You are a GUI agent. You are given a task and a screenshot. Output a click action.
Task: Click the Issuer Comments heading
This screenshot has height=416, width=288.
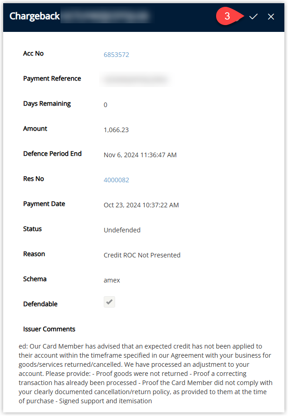click(49, 329)
